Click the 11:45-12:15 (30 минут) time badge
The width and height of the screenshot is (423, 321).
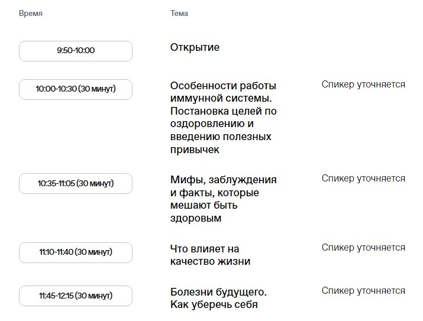(76, 296)
